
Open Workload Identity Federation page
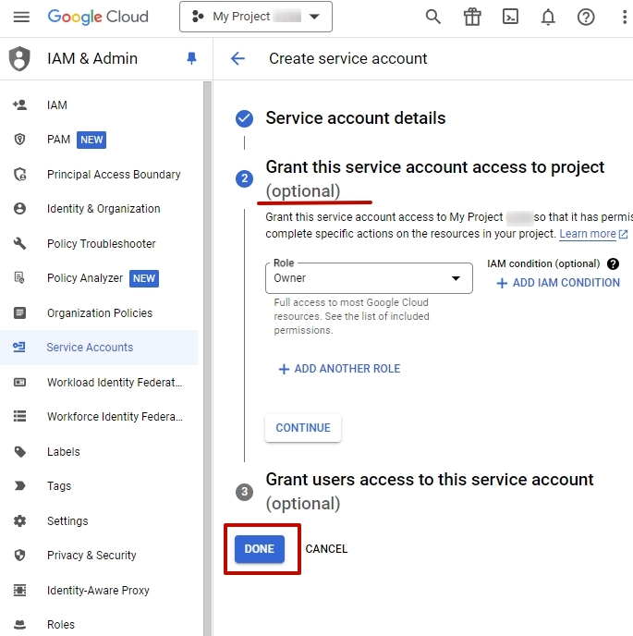pos(100,383)
